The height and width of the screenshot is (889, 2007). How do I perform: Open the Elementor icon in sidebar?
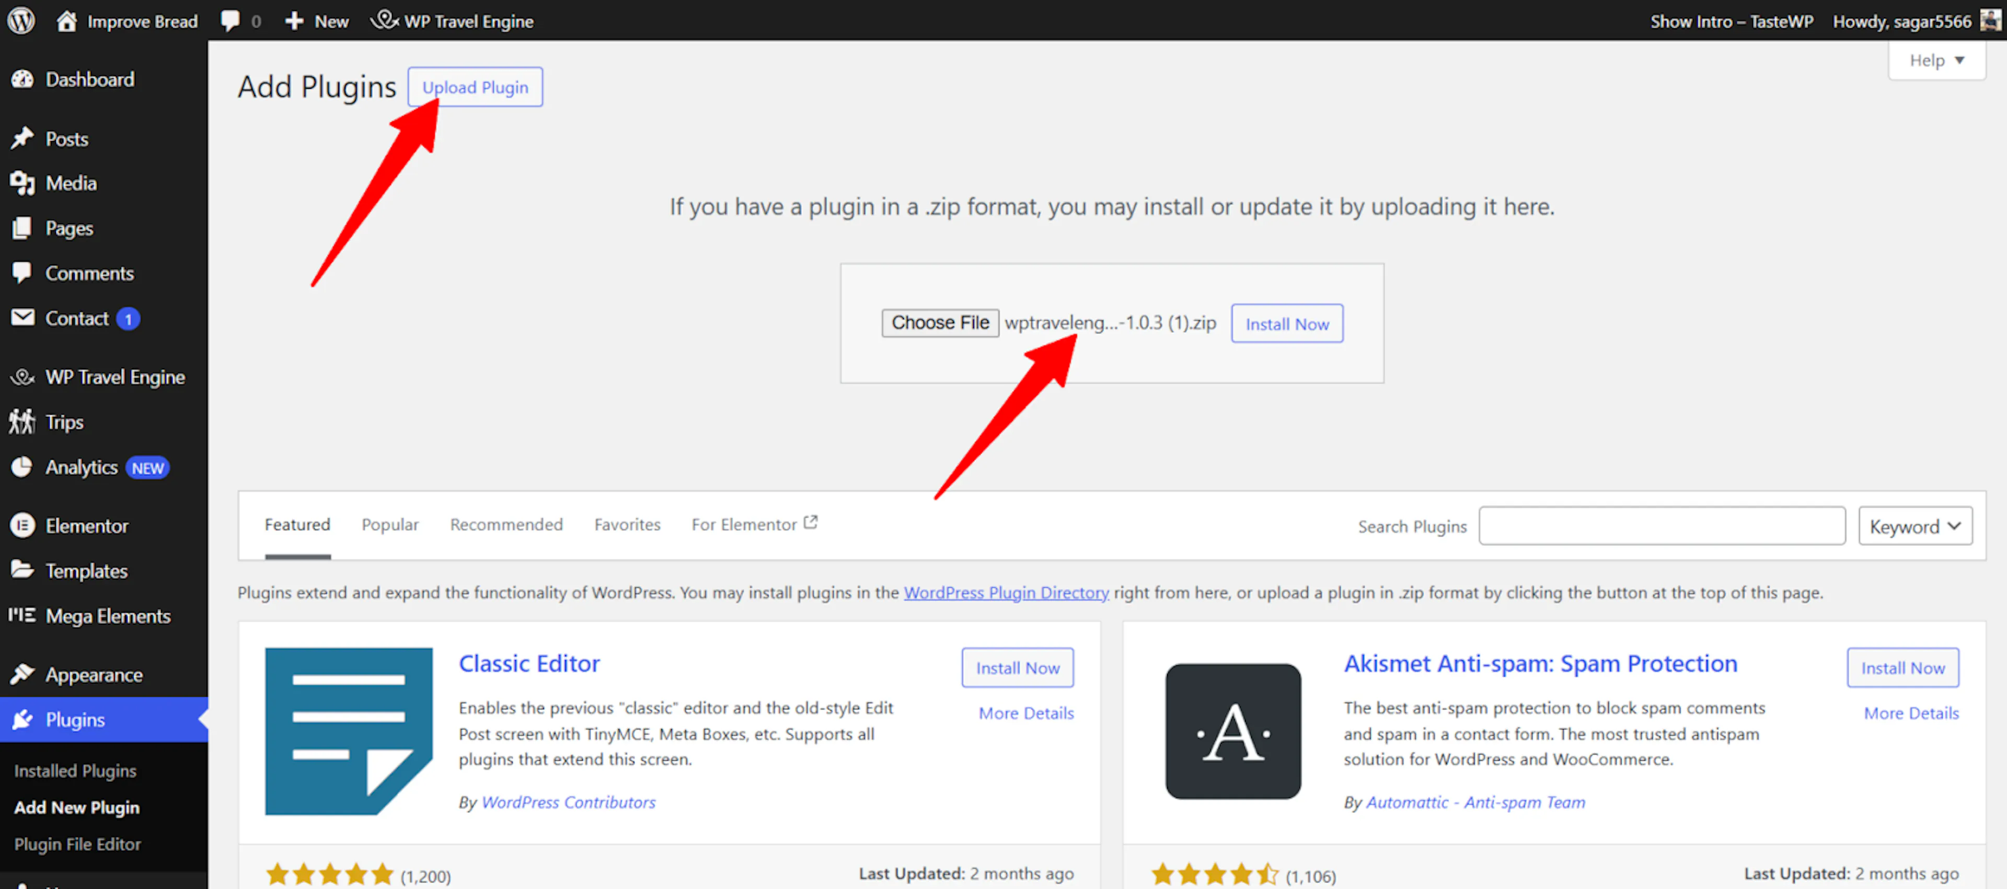[22, 525]
